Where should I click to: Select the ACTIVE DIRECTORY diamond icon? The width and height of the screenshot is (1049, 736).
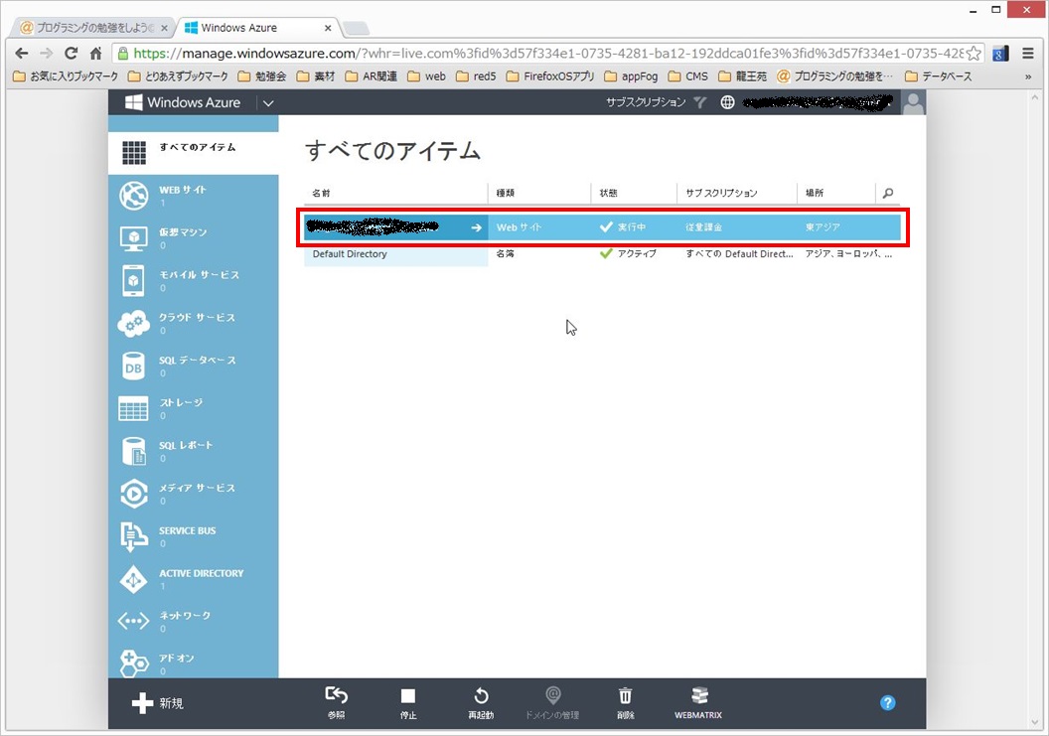tap(134, 579)
